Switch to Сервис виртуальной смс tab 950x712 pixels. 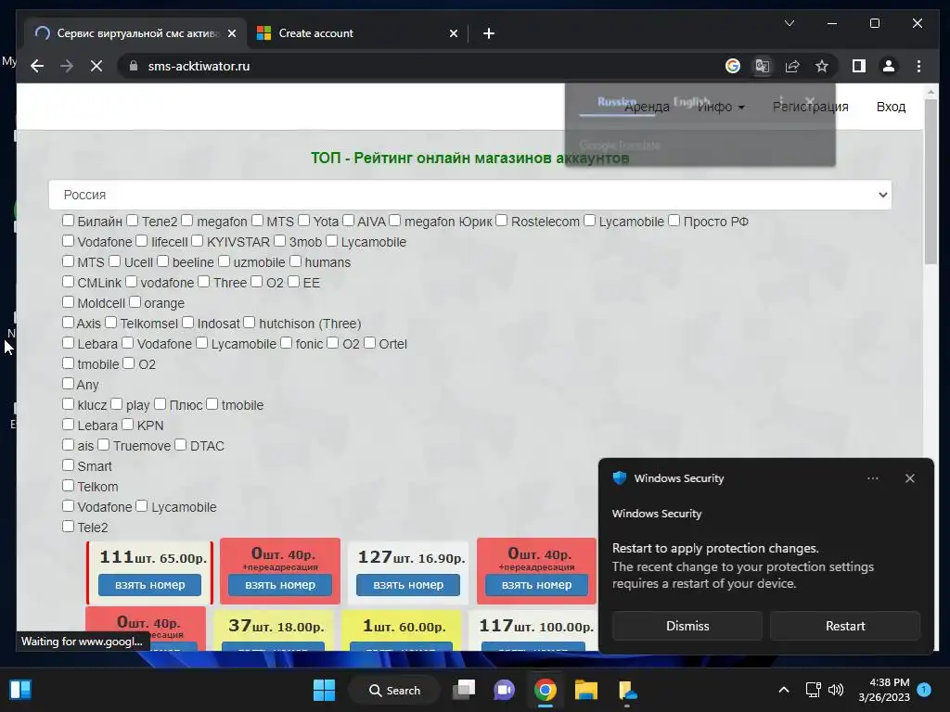(x=135, y=33)
